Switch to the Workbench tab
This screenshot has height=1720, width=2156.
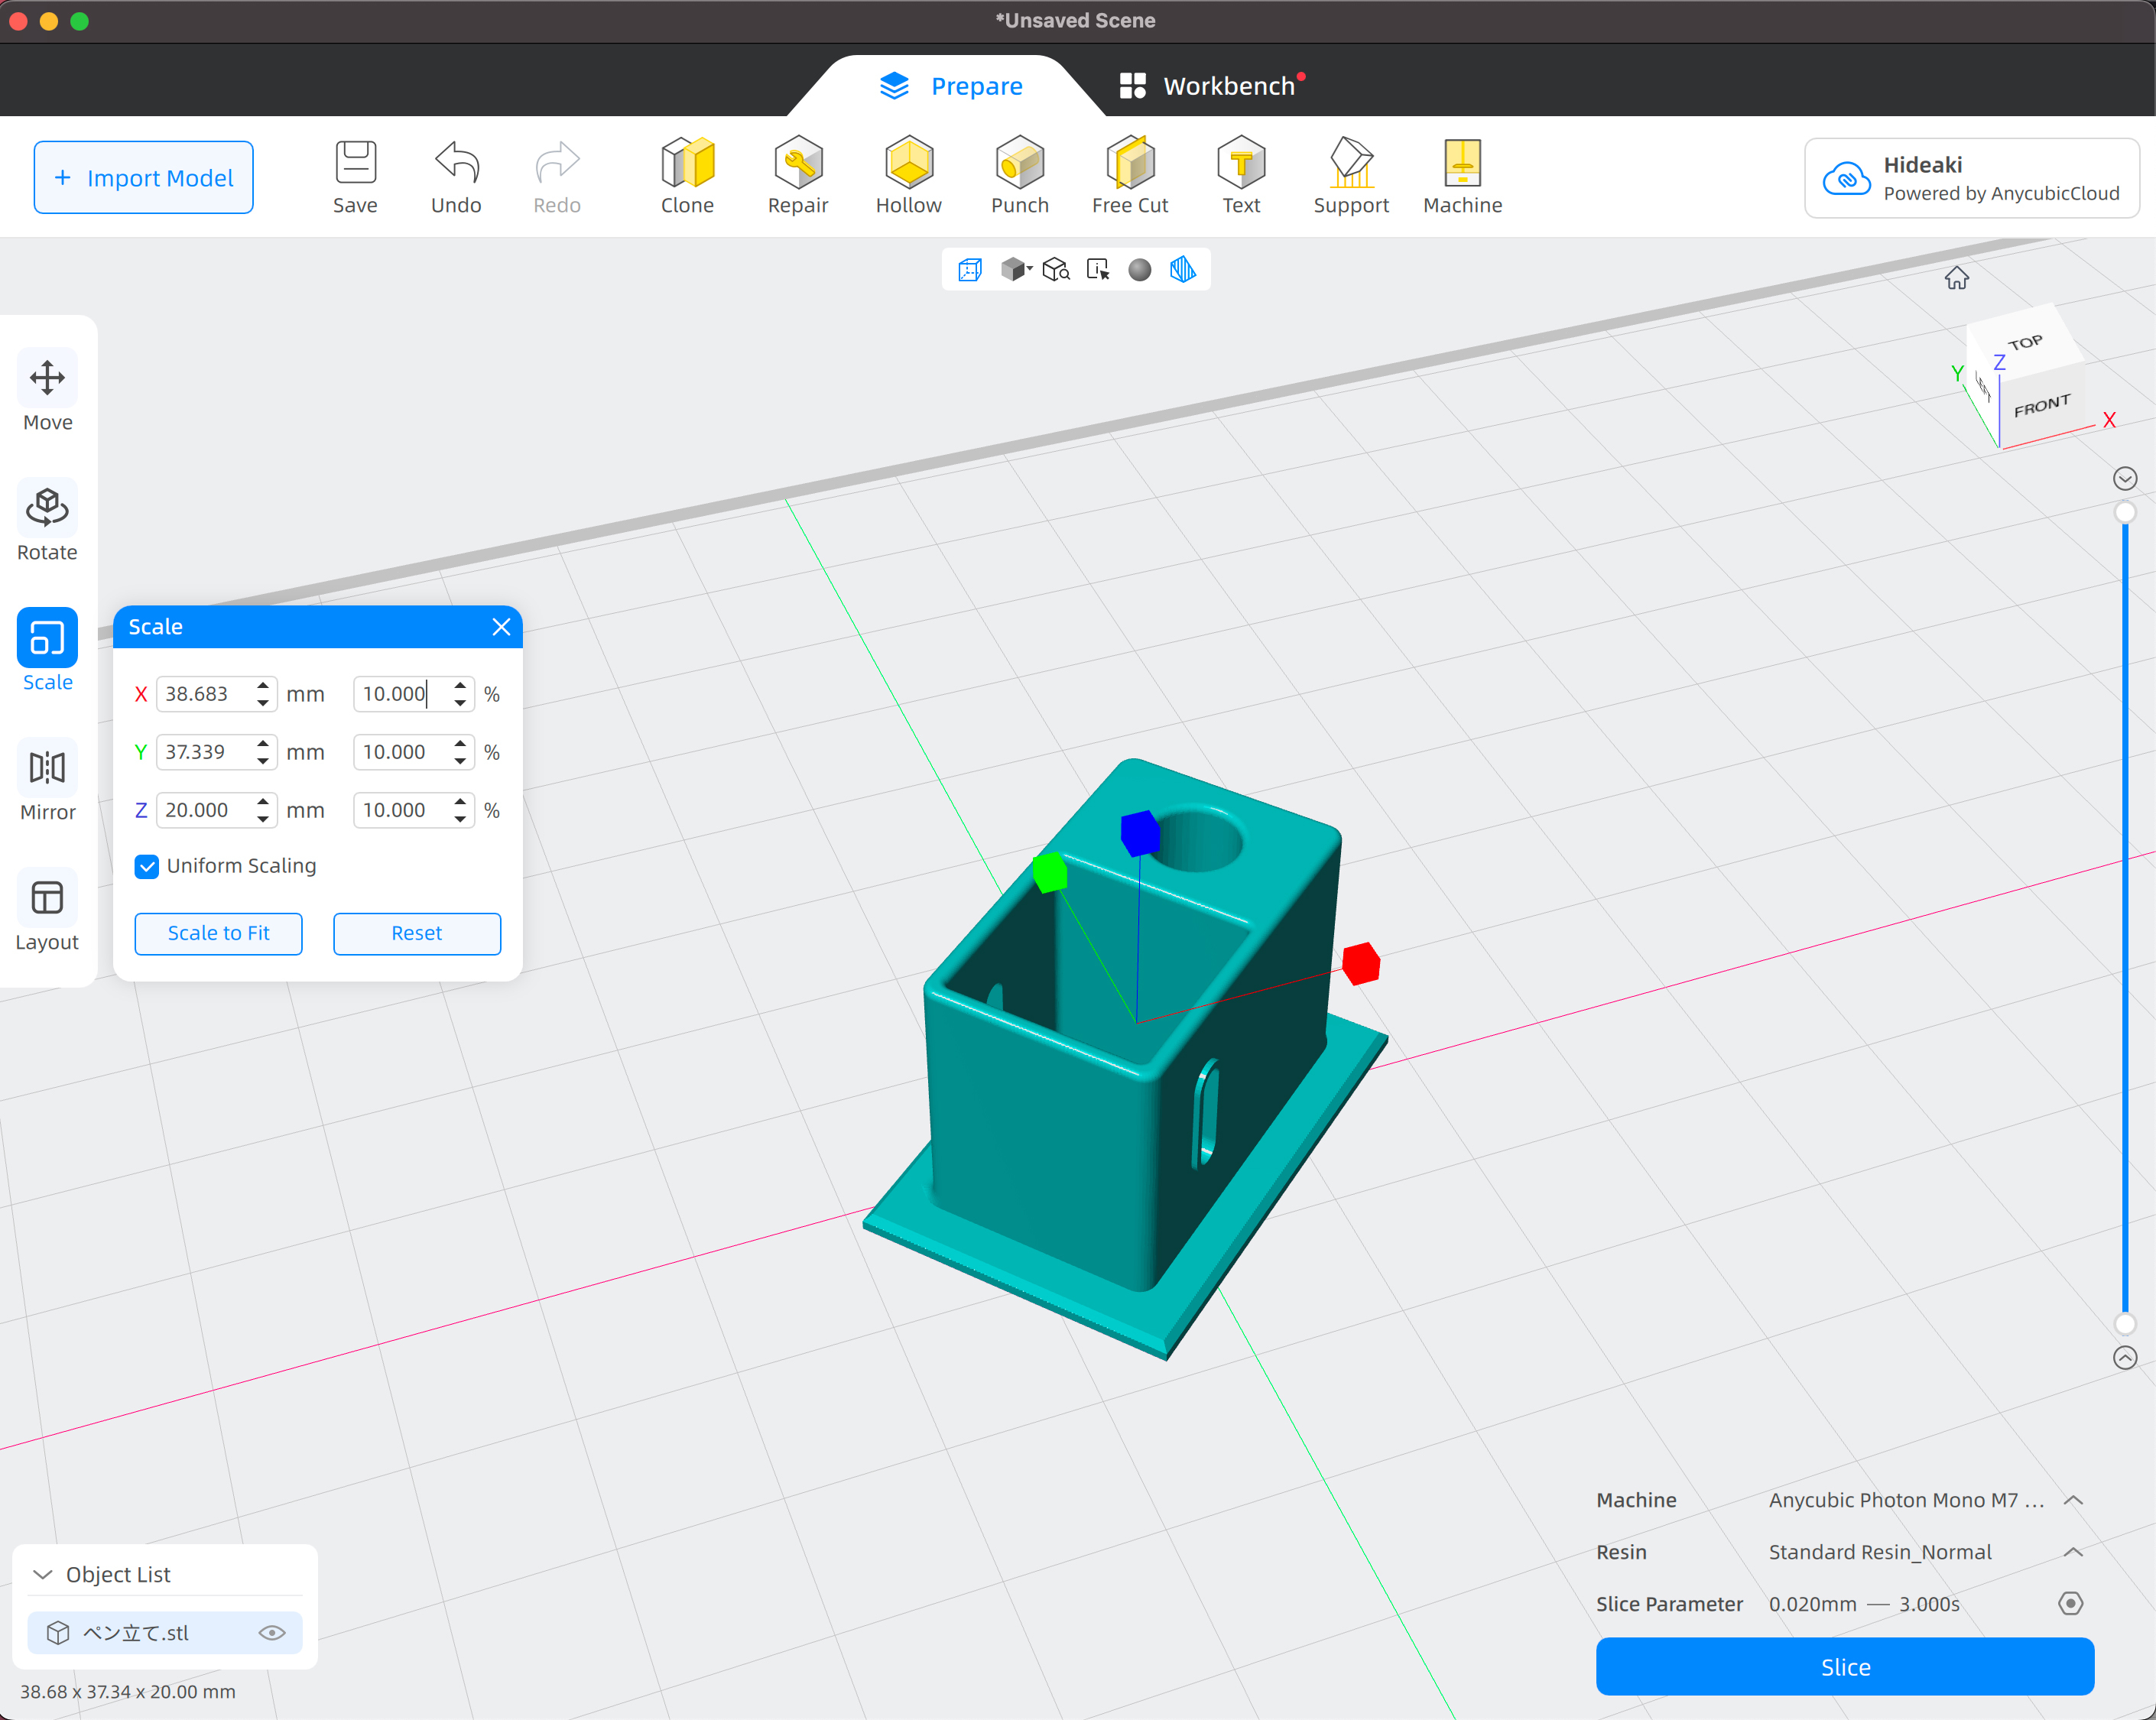[1211, 86]
